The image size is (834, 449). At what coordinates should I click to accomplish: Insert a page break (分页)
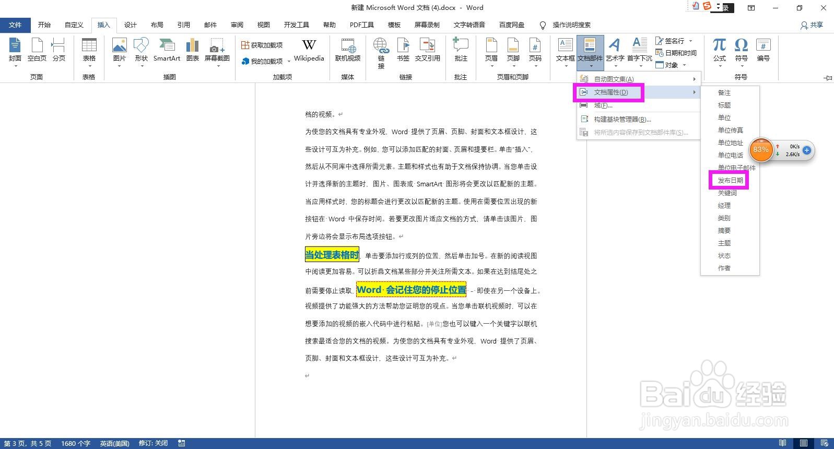[x=59, y=50]
